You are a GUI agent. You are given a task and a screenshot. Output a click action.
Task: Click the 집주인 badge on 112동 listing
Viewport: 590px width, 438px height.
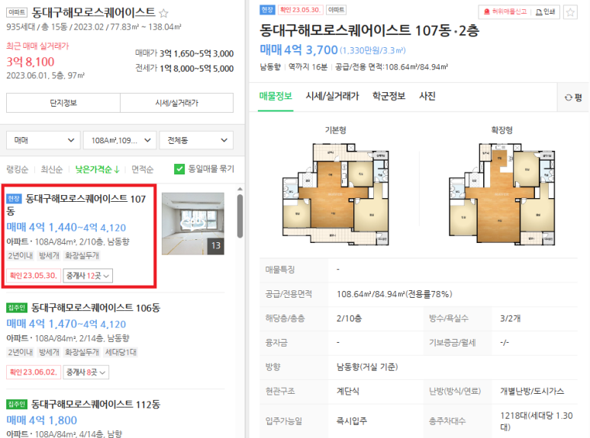pos(17,404)
